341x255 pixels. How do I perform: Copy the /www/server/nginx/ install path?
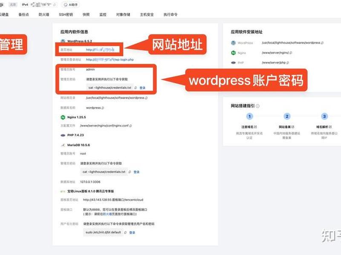291,53
